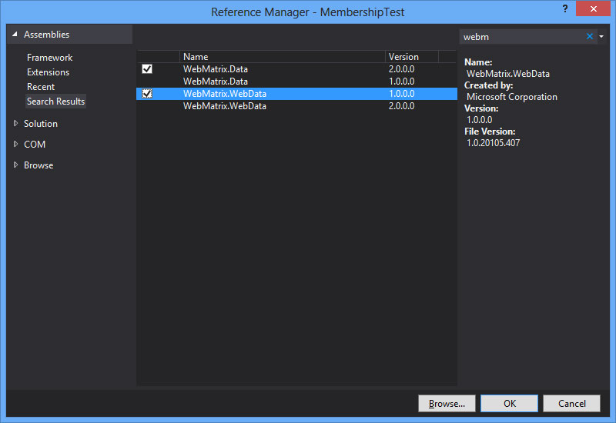Select the Search Results category
The height and width of the screenshot is (423, 616).
click(55, 102)
